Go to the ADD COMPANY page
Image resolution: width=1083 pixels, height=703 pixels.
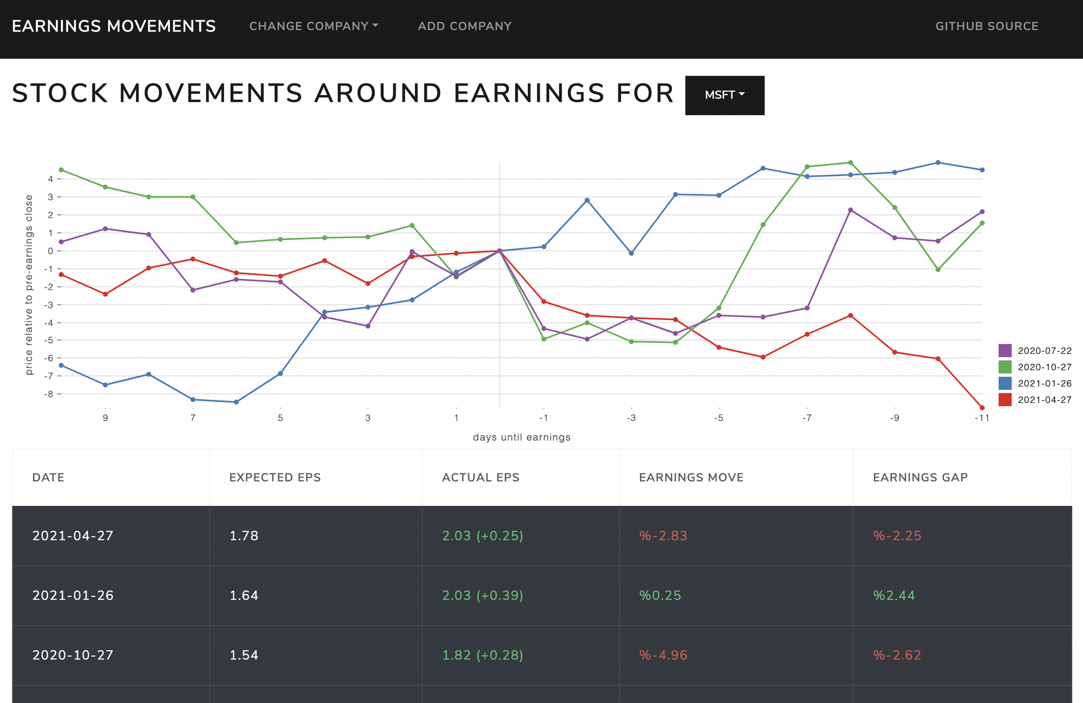(x=465, y=26)
